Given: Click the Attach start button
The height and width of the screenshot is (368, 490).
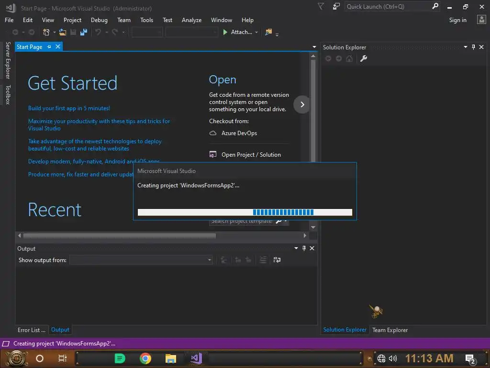Looking at the screenshot, I should click(x=237, y=32).
